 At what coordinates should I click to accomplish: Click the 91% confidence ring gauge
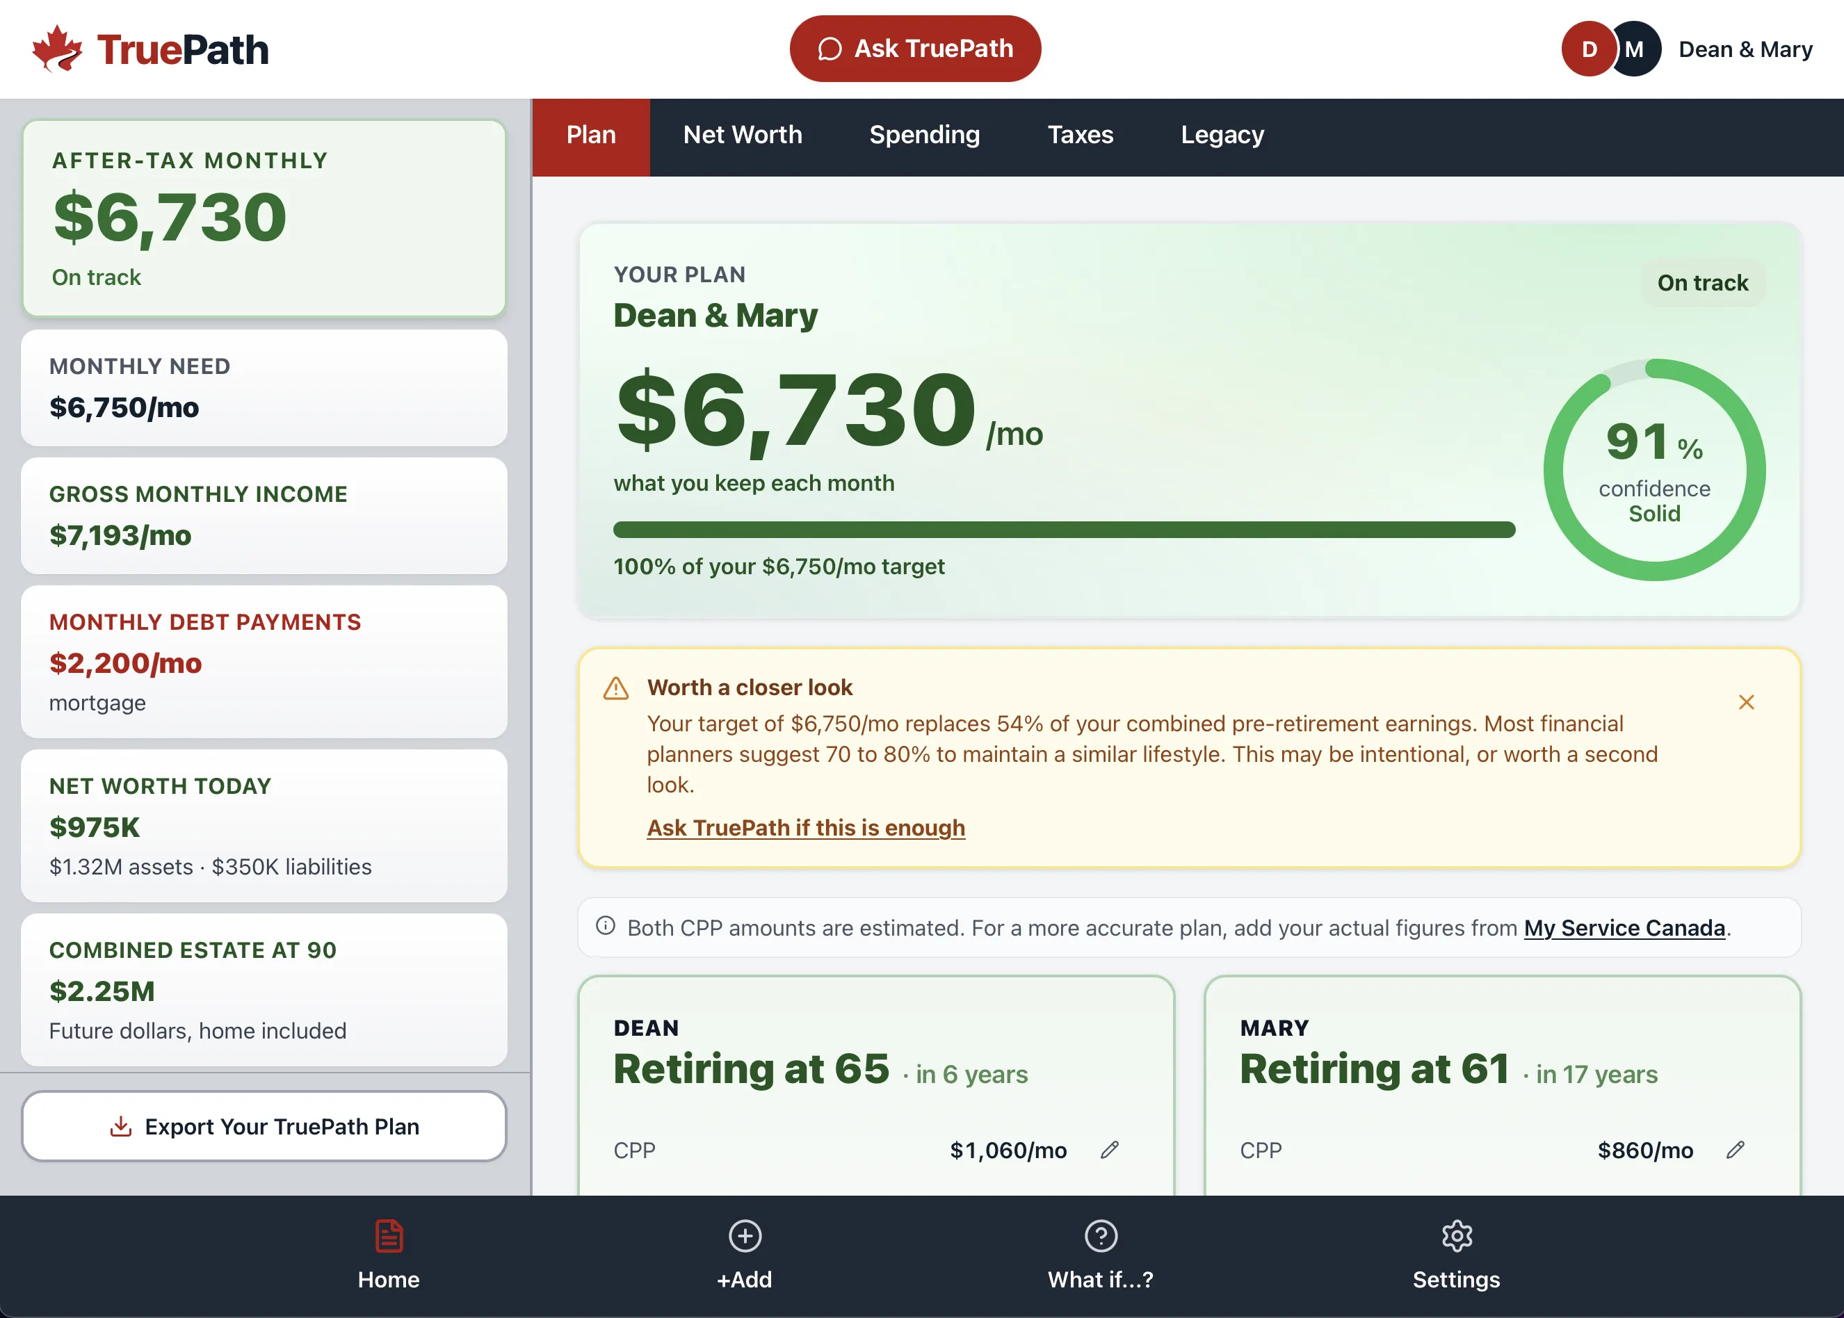(x=1654, y=470)
